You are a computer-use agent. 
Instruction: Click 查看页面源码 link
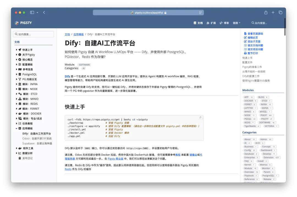(254, 34)
